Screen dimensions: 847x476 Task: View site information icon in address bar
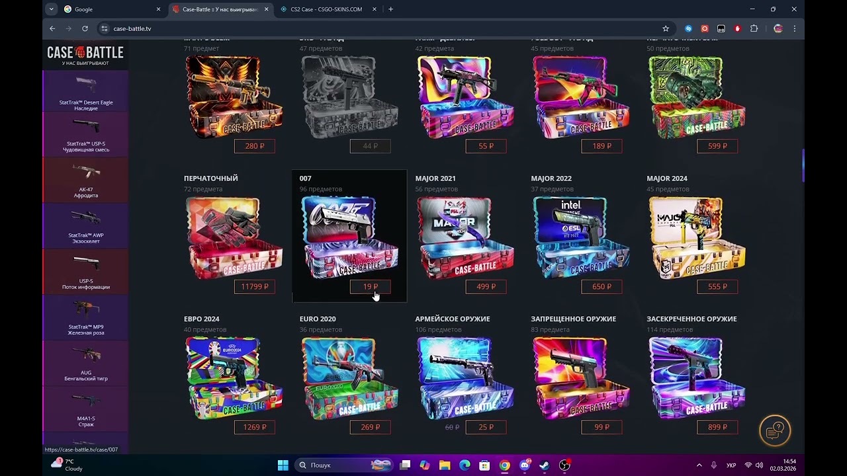pos(104,28)
